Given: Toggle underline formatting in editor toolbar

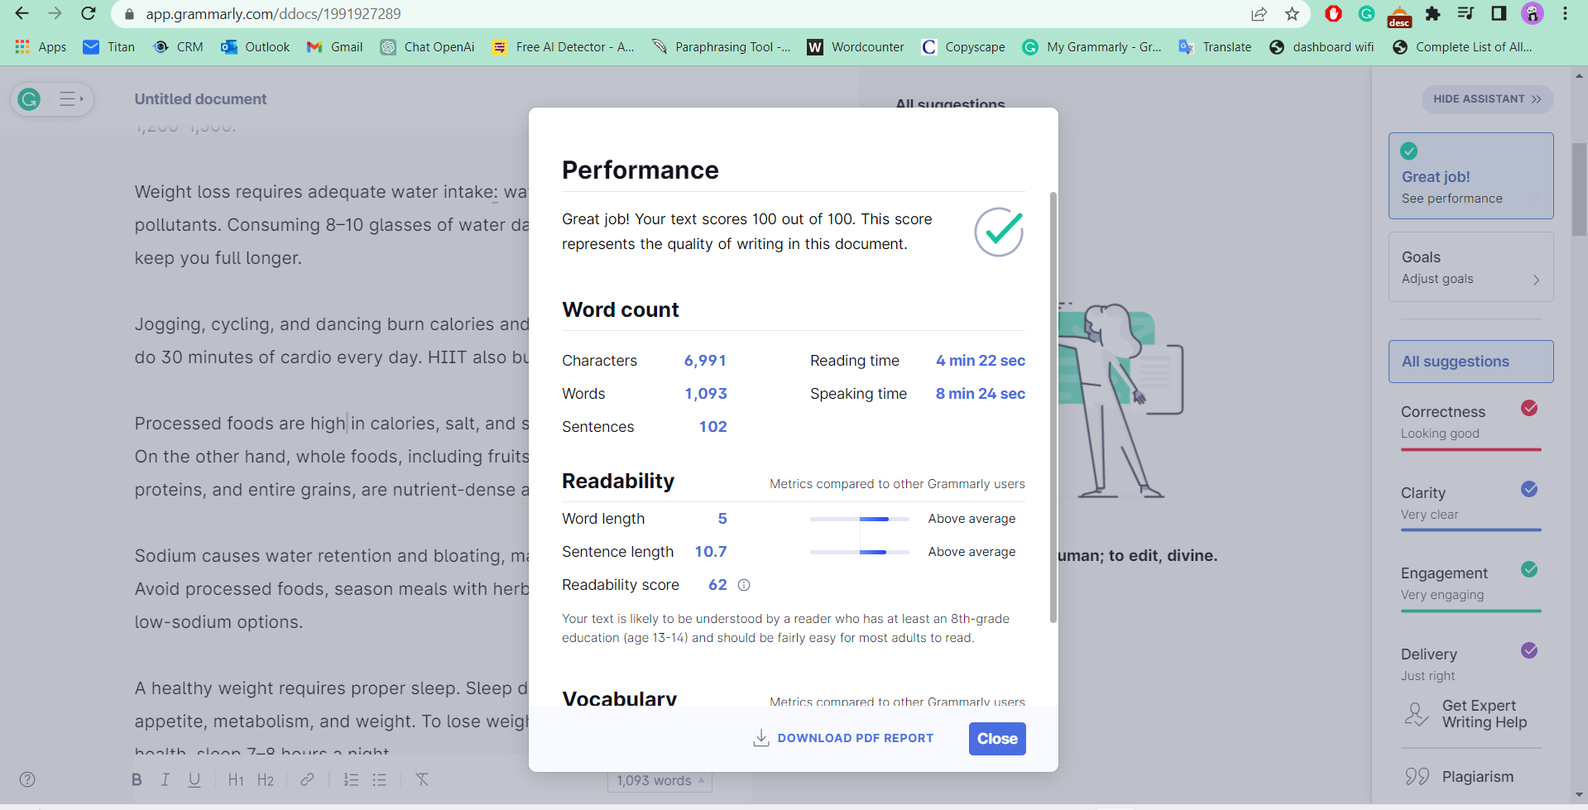Looking at the screenshot, I should [194, 779].
